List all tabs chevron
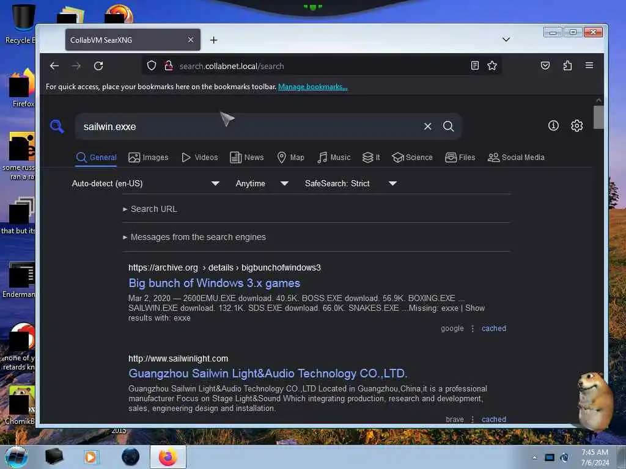This screenshot has height=469, width=626. coord(506,40)
